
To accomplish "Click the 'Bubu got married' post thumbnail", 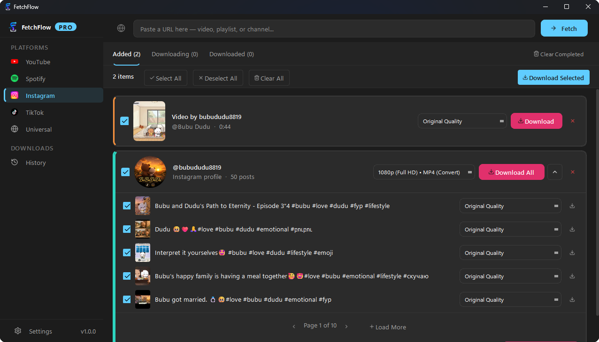I will coord(143,299).
